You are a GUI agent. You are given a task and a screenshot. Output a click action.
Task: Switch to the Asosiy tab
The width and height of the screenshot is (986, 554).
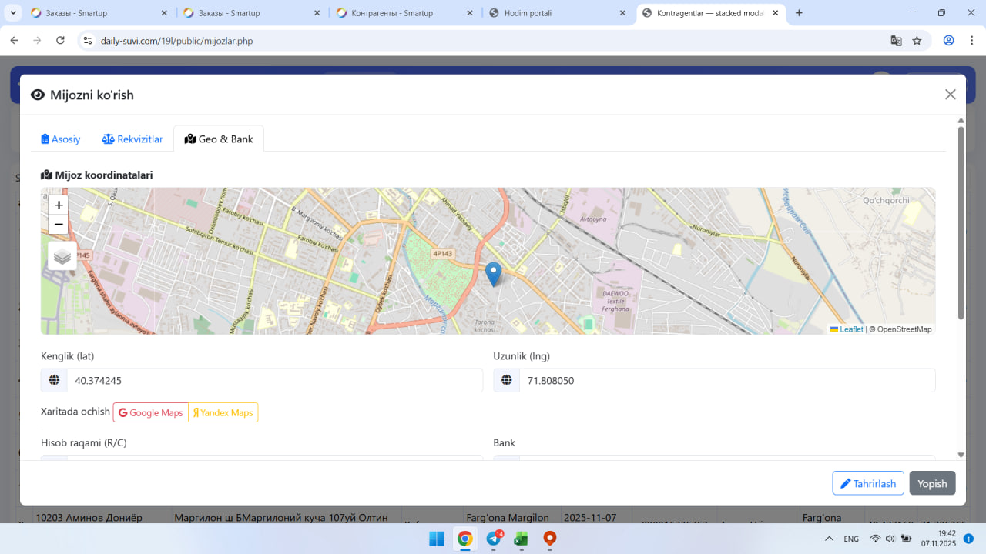pos(61,139)
